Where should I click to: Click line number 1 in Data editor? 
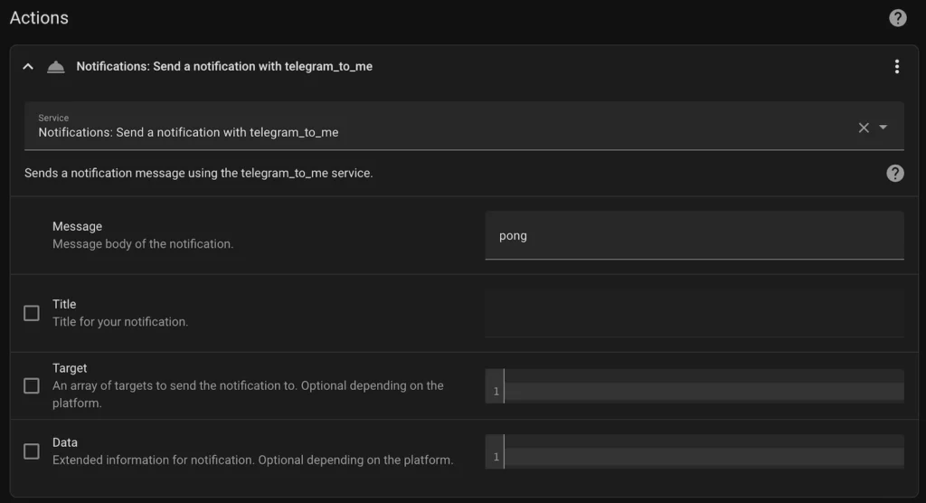[x=496, y=458]
